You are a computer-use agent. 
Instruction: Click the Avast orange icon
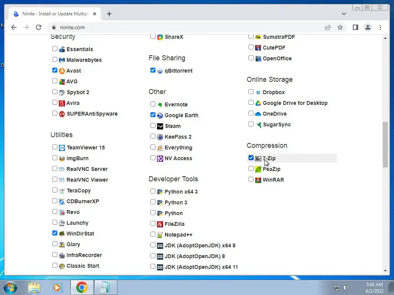tap(62, 71)
